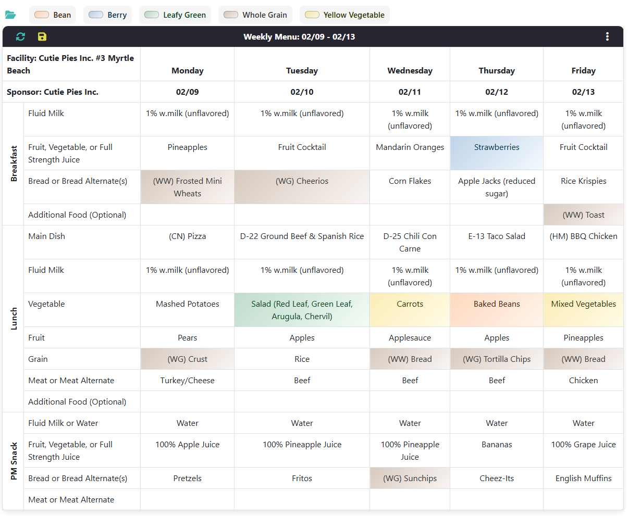Save the weekly menu via disk icon
The image size is (628, 516).
[42, 36]
